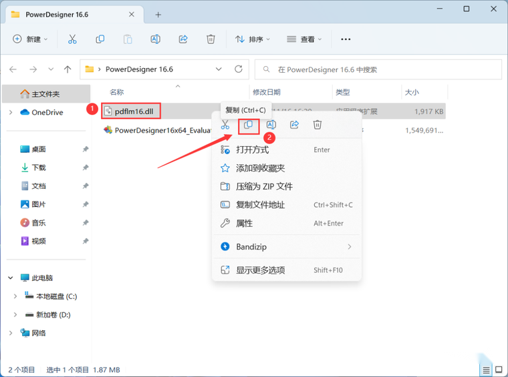
Task: Expand 新加卷 (D:) node
Action: coord(15,314)
